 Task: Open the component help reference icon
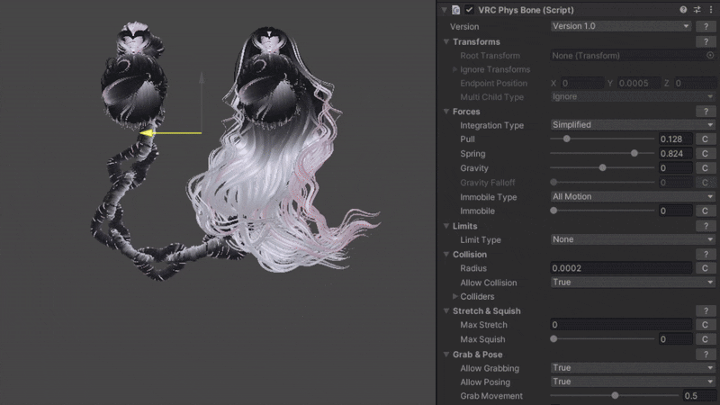[683, 10]
